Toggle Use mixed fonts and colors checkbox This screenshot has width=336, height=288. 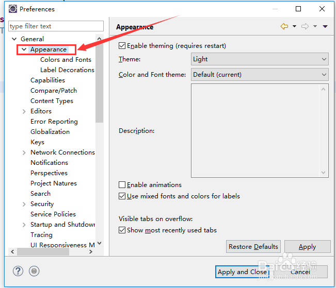click(122, 196)
